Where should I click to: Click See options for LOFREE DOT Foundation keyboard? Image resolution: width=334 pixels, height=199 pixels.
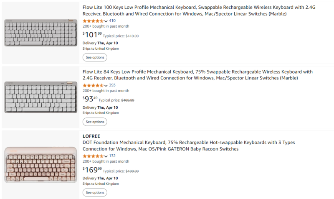pos(95,192)
